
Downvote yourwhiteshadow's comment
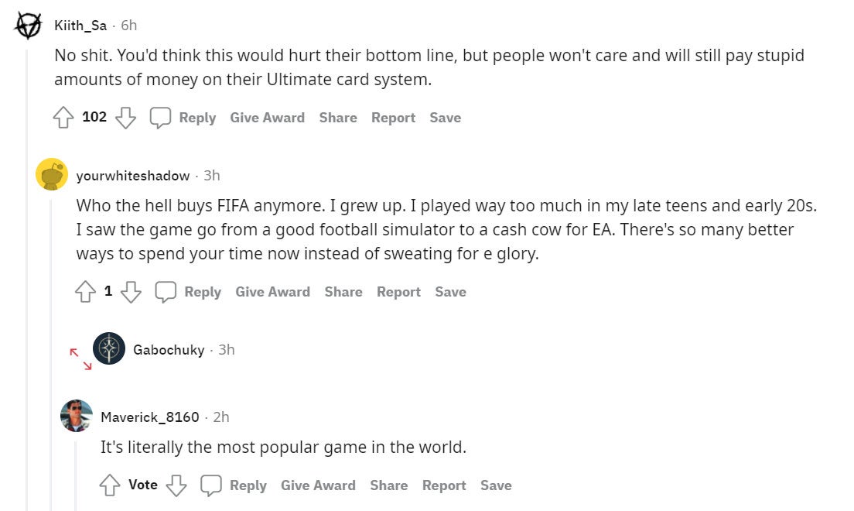click(131, 293)
